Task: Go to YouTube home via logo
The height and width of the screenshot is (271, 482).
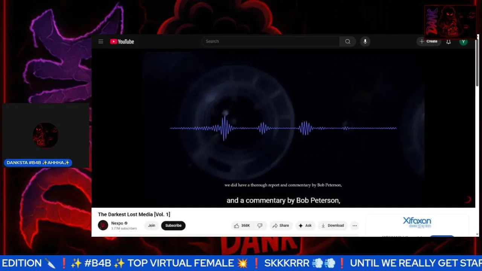Action: click(x=122, y=41)
